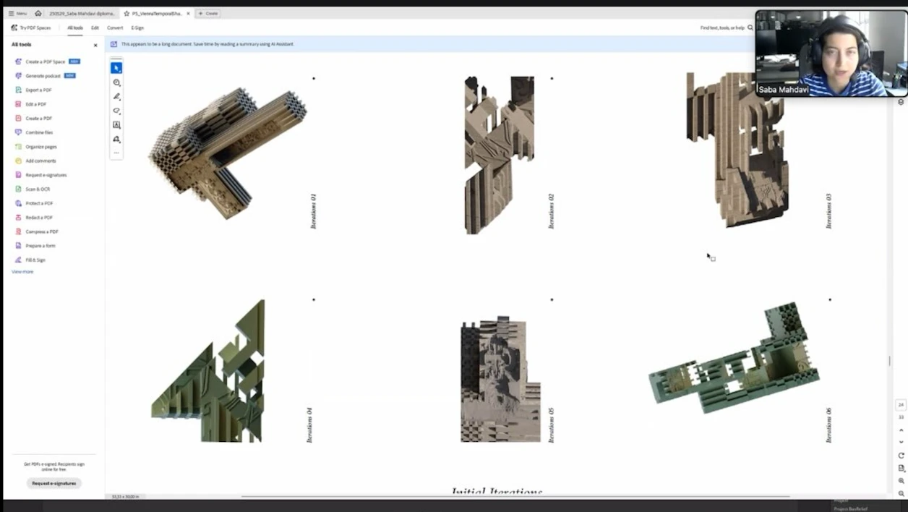Open Prepare a form tool
Image resolution: width=908 pixels, height=512 pixels.
pyautogui.click(x=35, y=246)
